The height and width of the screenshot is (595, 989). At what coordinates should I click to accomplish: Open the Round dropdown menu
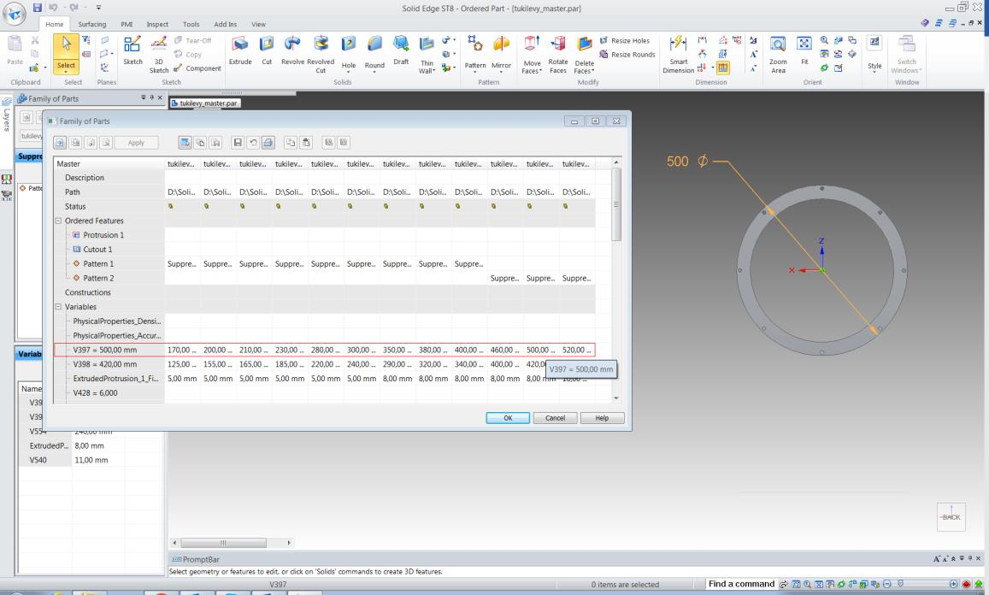pos(374,72)
